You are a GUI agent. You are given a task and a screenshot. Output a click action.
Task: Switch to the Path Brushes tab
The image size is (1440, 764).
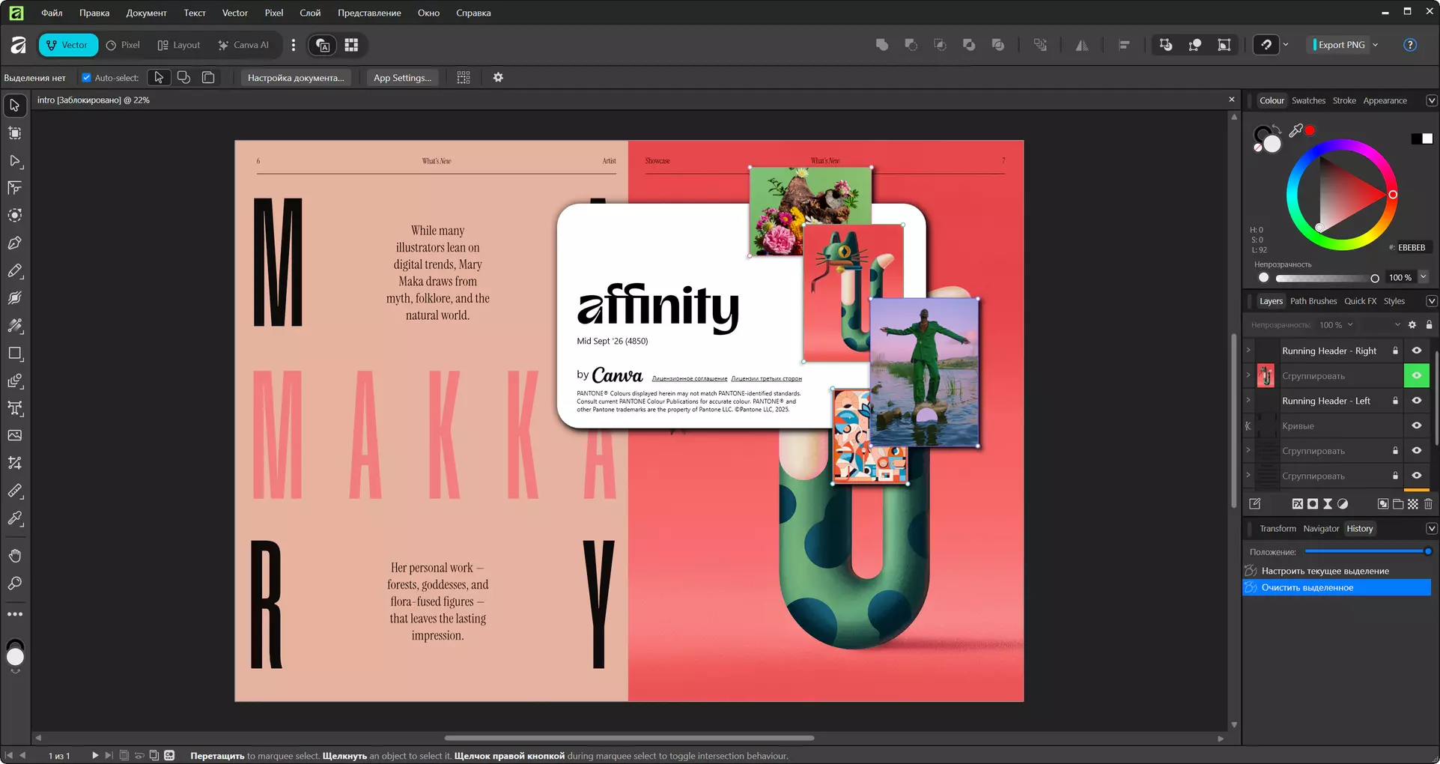pos(1313,301)
